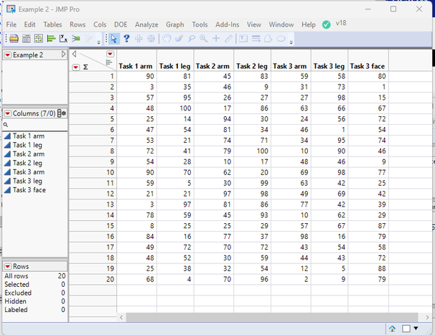
Task: Open the Example 2 red triangle menu
Action: pos(8,55)
